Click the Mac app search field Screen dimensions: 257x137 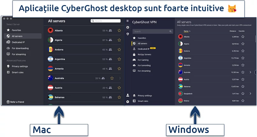click(106, 21)
